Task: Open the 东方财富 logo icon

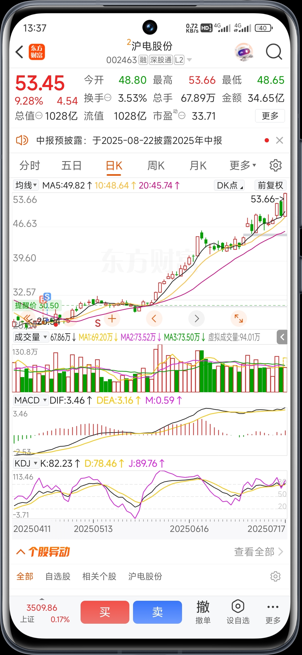Action: coord(37,52)
